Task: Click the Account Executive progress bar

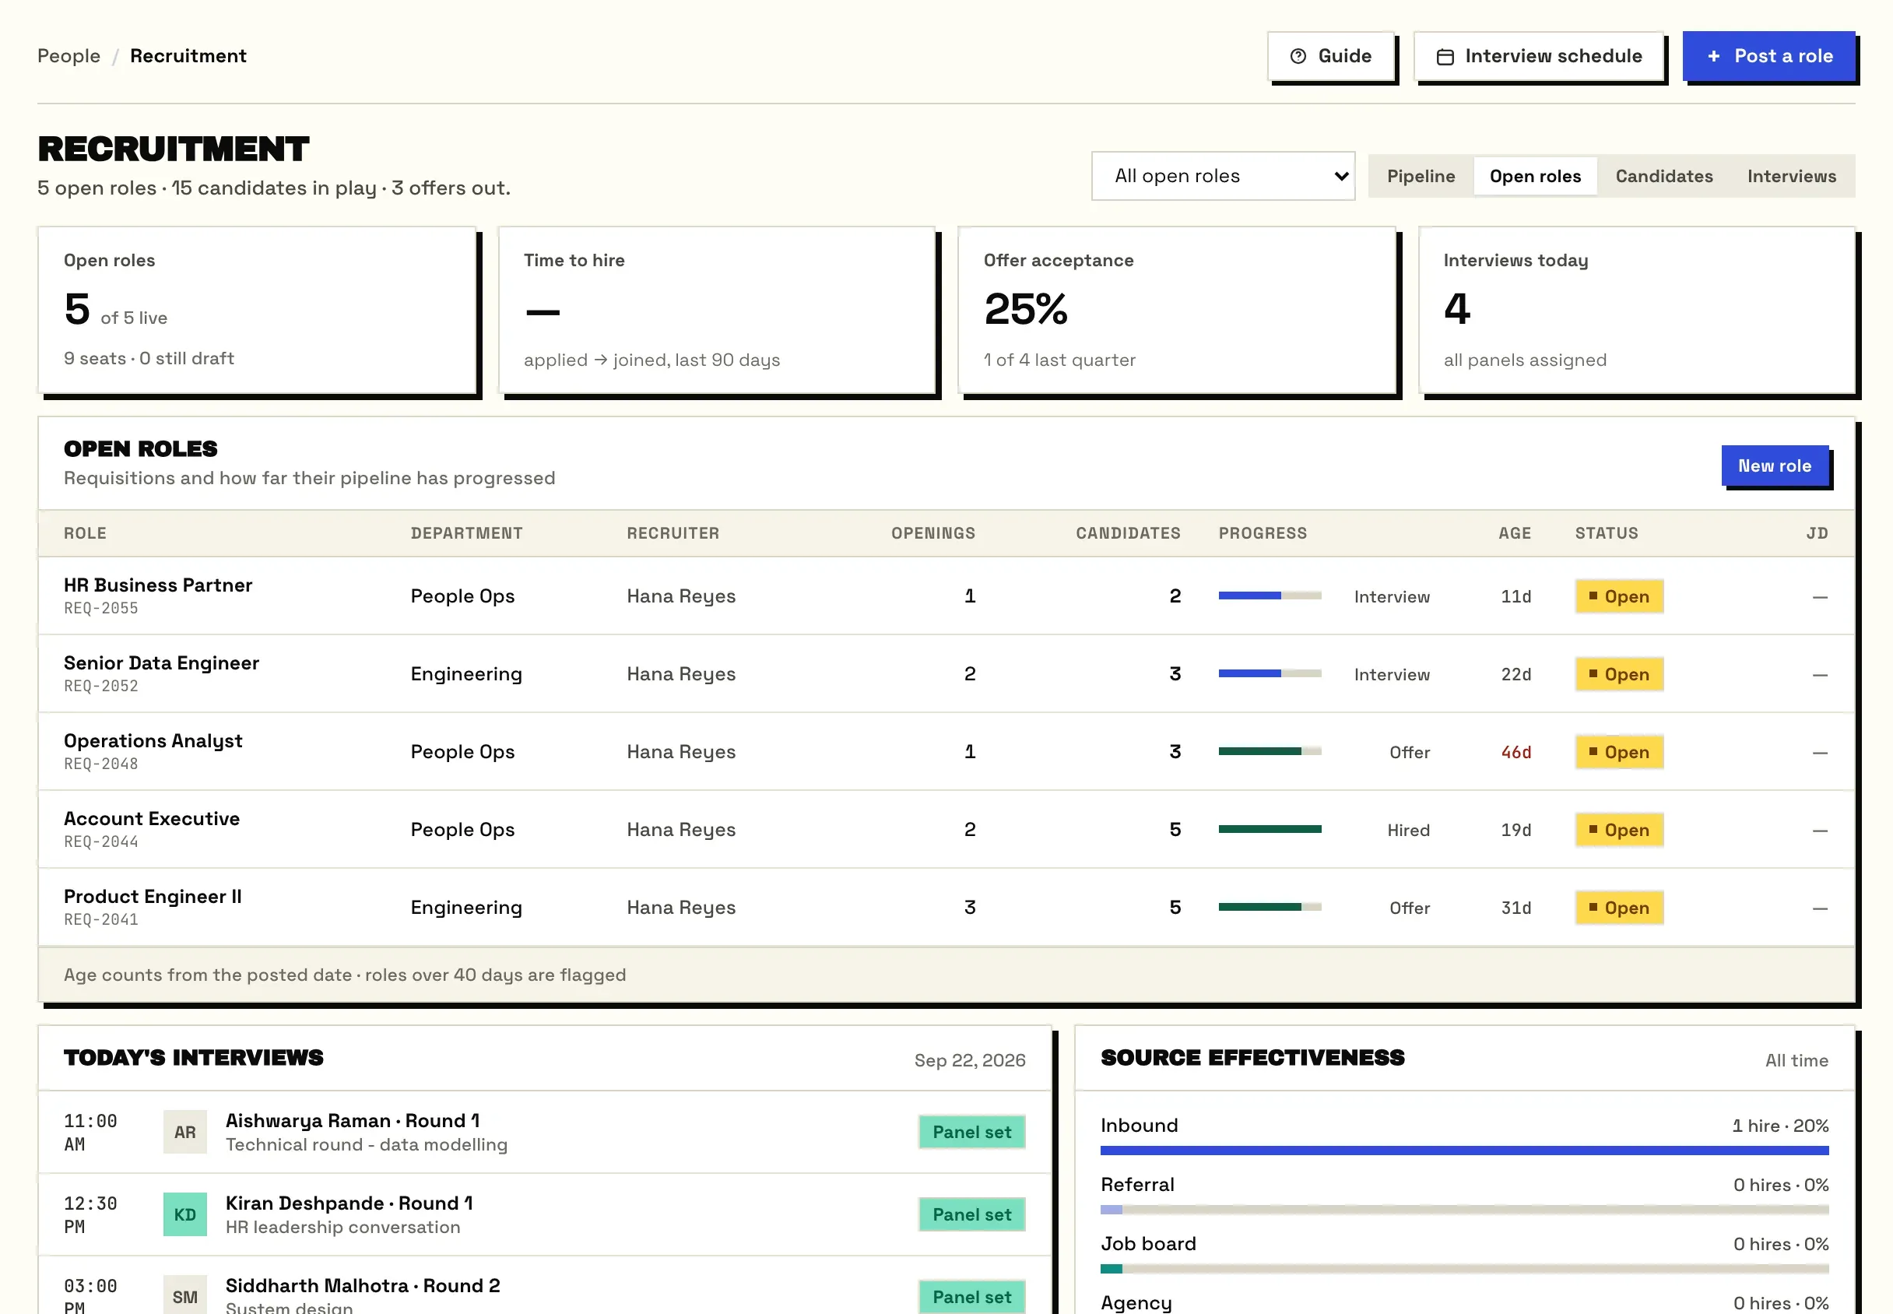Action: coord(1269,829)
